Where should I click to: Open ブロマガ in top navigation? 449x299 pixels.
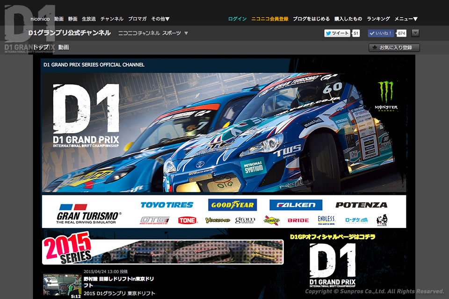tap(137, 19)
